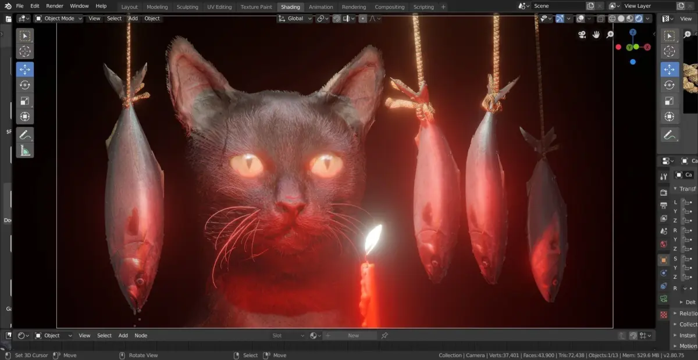Open the Object properties tab

click(664, 260)
